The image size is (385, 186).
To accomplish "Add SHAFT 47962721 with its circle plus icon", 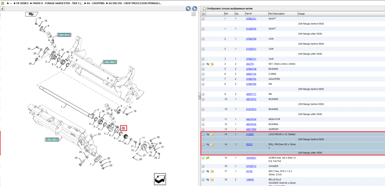I will [203, 19].
